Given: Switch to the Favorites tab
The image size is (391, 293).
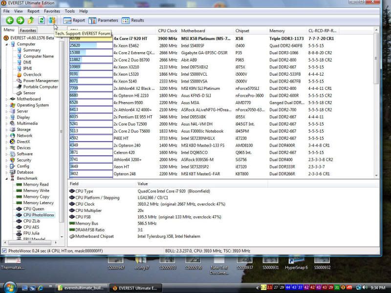Looking at the screenshot, I should [x=28, y=30].
